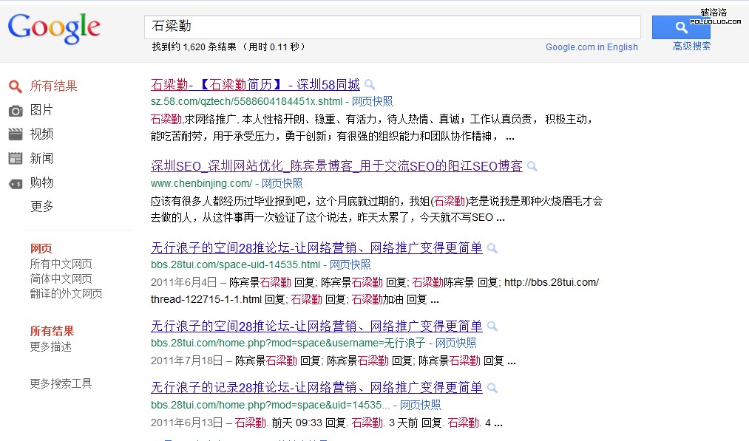Click date 2011年6月4日 in snippet

click(x=184, y=282)
